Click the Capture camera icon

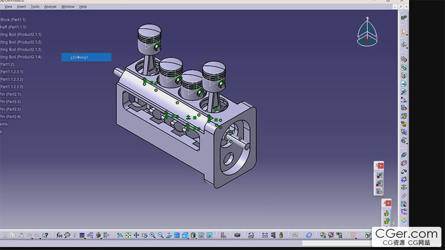tap(237, 235)
